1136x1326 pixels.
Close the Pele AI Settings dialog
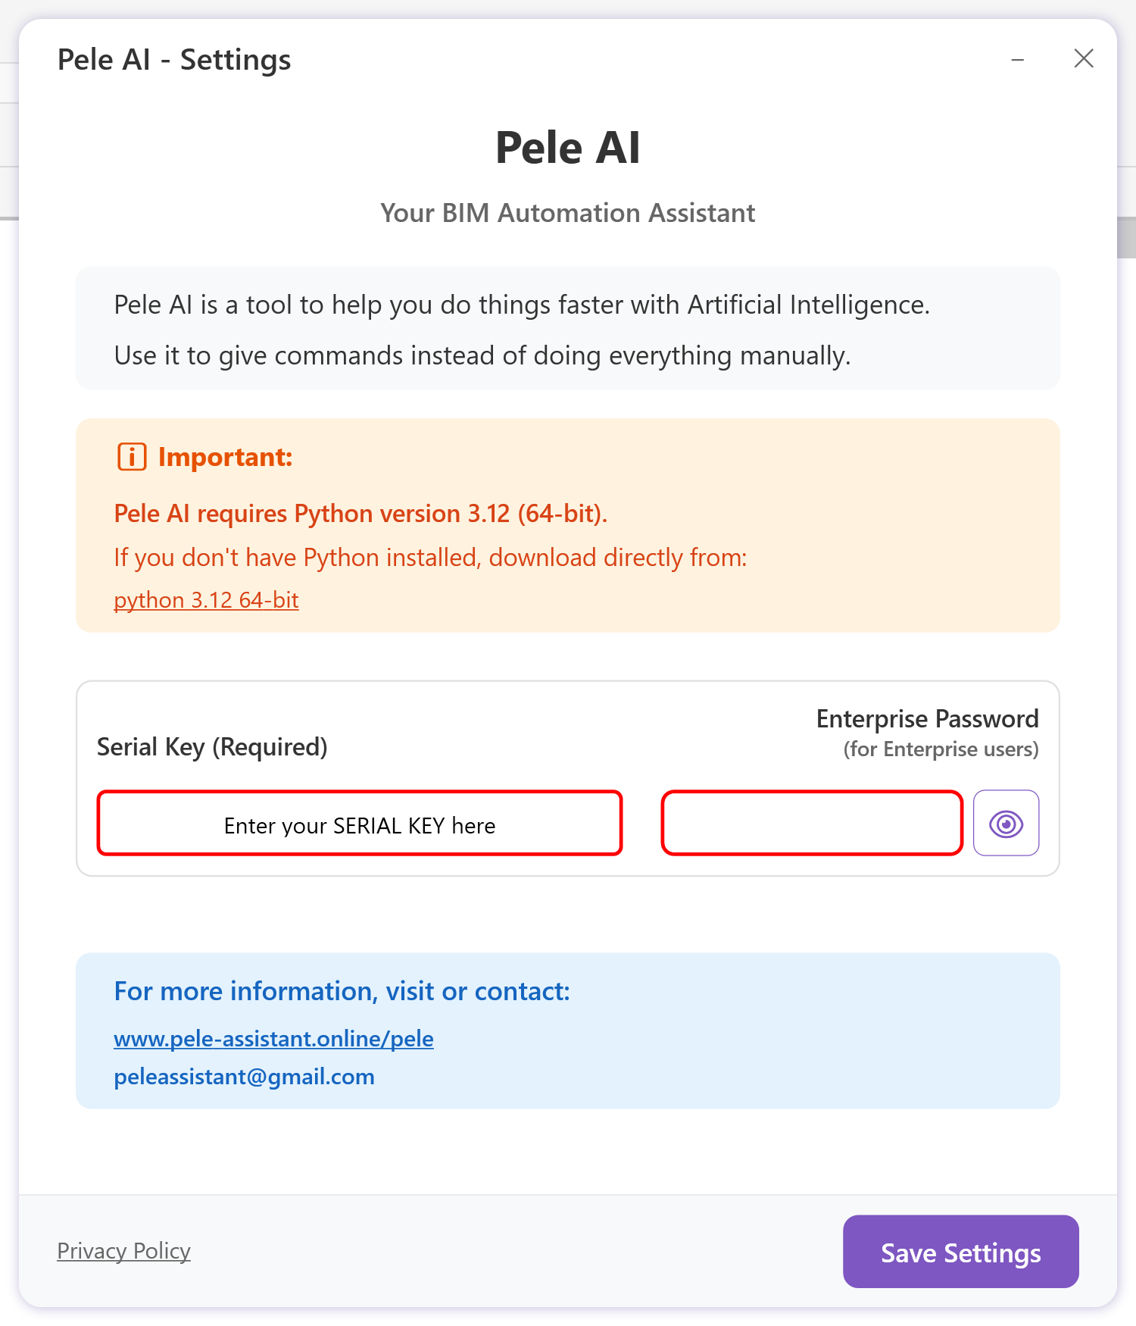1084,58
